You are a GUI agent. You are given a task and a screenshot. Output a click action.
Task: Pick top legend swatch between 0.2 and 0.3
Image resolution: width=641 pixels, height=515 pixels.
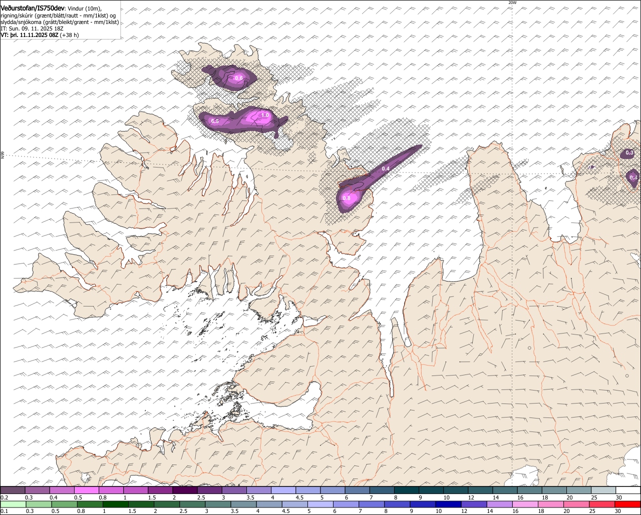pos(13,490)
